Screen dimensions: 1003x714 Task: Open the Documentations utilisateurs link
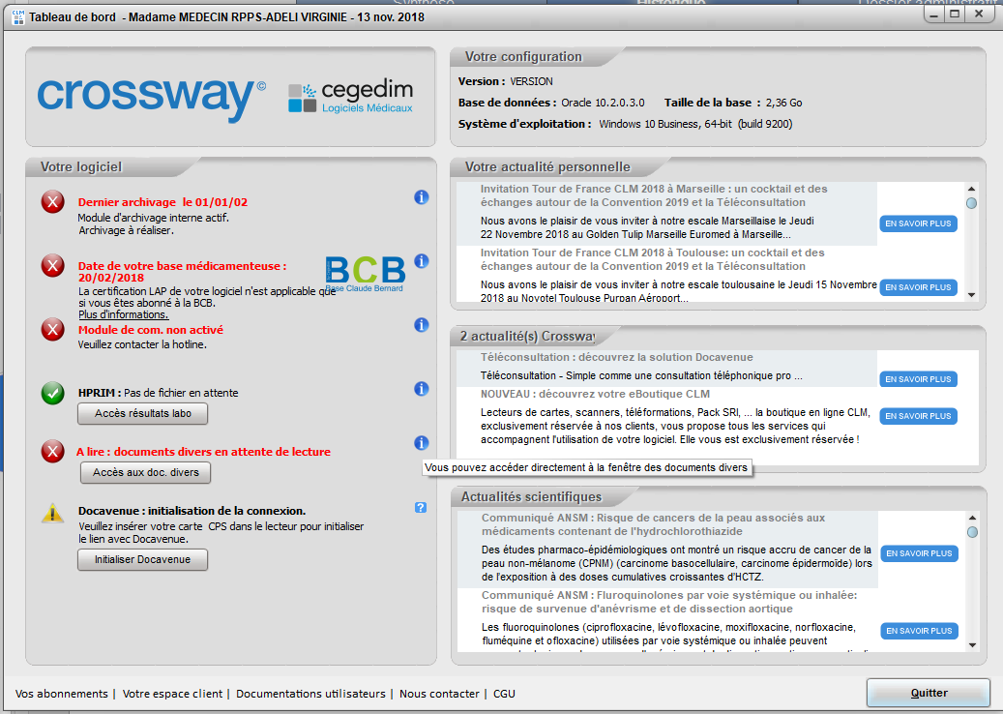point(310,694)
